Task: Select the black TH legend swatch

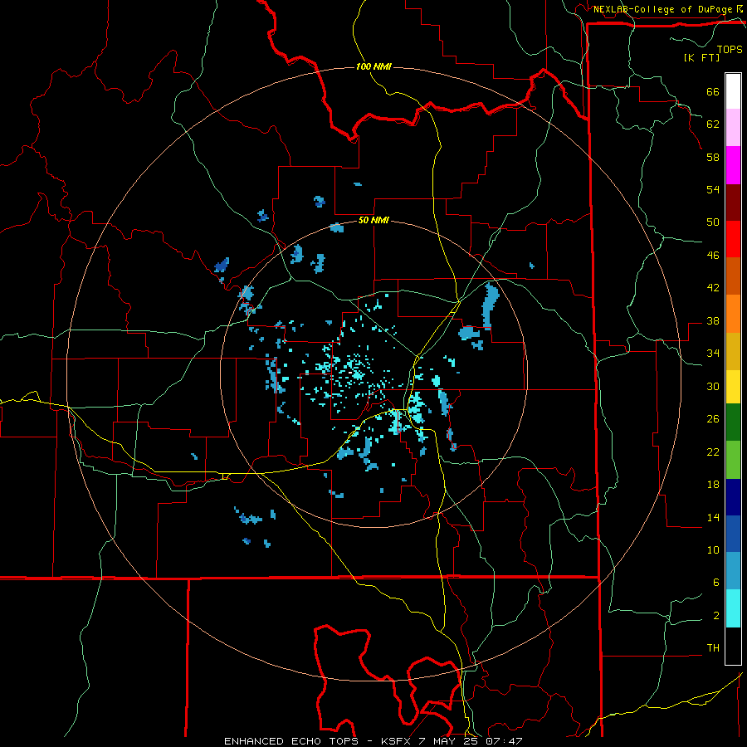Action: 733,646
